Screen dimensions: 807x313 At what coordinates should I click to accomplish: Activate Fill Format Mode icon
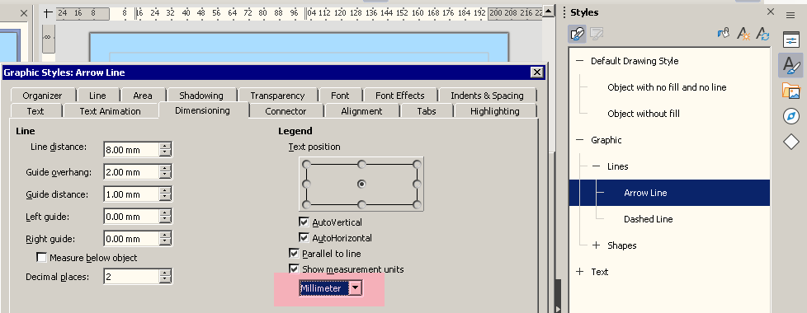click(x=724, y=34)
